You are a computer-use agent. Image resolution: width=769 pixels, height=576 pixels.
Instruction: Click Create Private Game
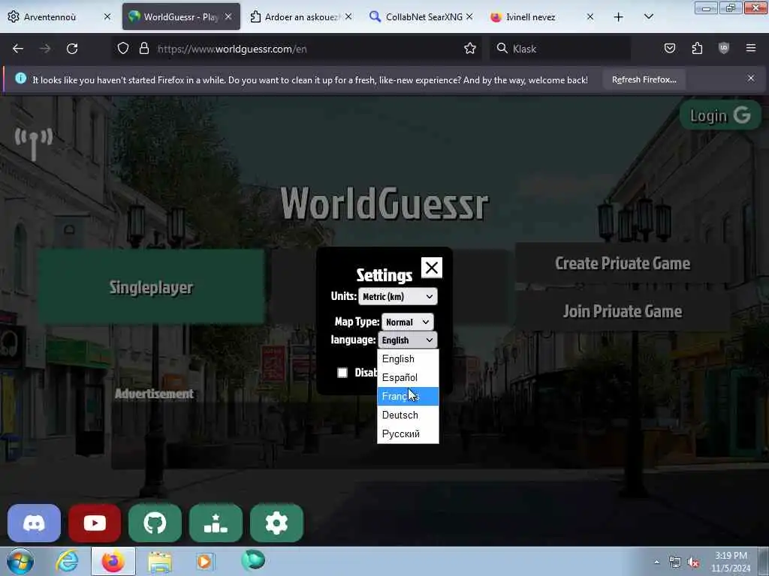coord(623,263)
